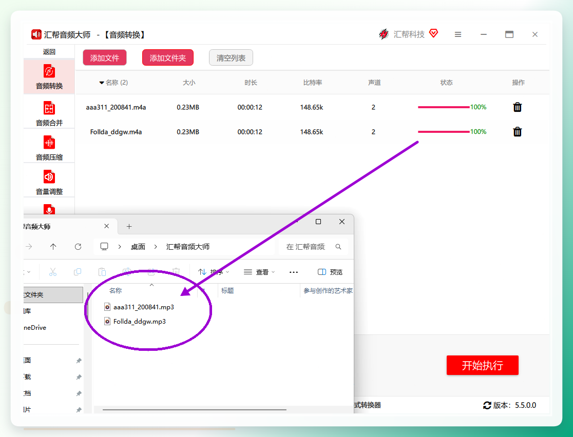The image size is (573, 437).
Task: Click the 清空列表 button
Action: pos(231,57)
